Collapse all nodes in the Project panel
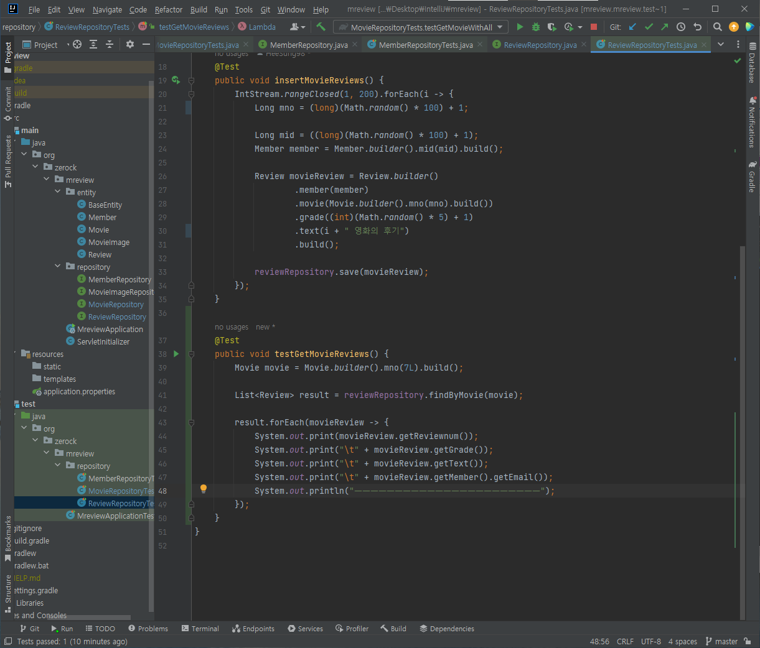The height and width of the screenshot is (648, 760). (110, 44)
